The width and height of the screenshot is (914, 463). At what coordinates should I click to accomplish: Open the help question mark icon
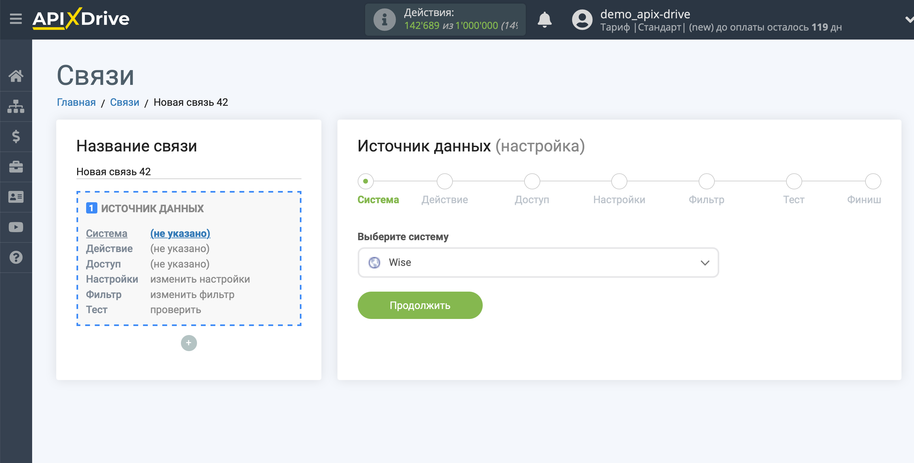tap(16, 257)
